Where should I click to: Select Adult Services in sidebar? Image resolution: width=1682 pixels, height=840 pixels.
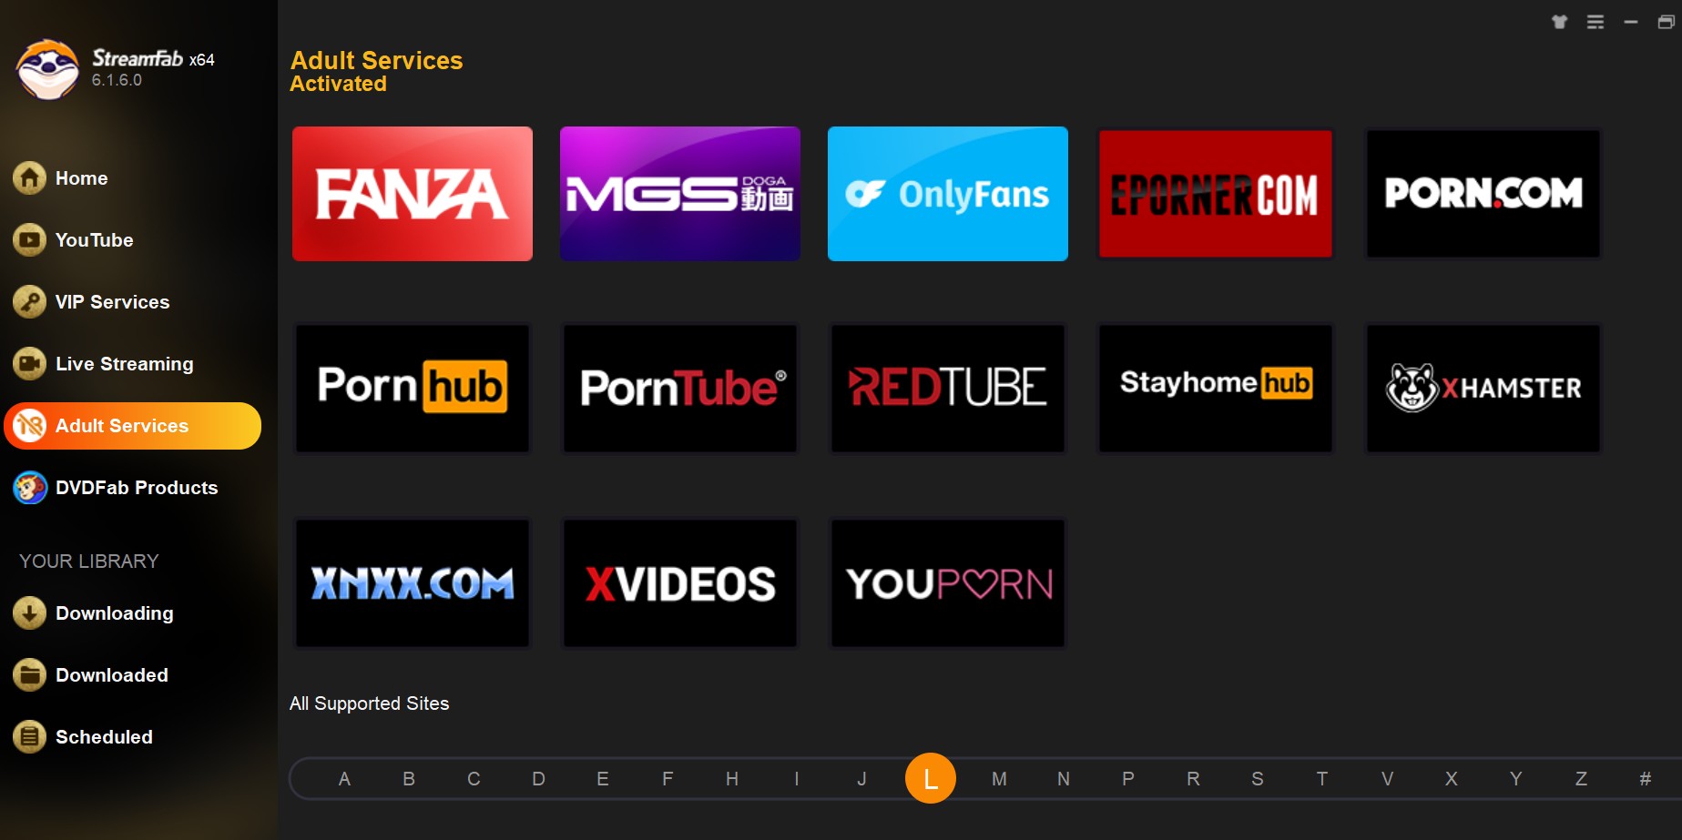pyautogui.click(x=133, y=426)
